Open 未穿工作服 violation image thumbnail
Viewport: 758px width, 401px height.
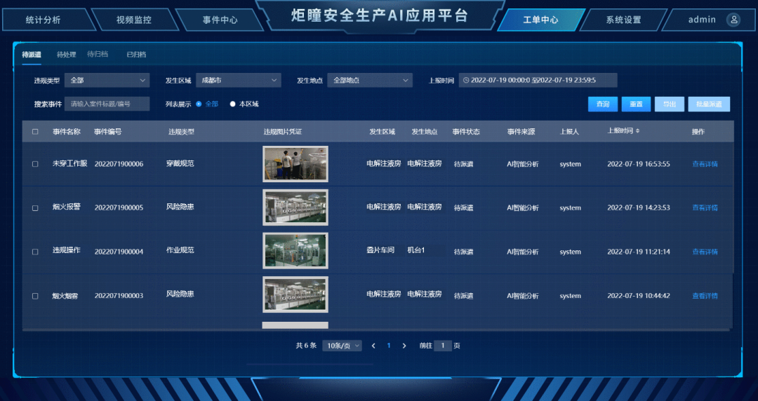tap(295, 164)
